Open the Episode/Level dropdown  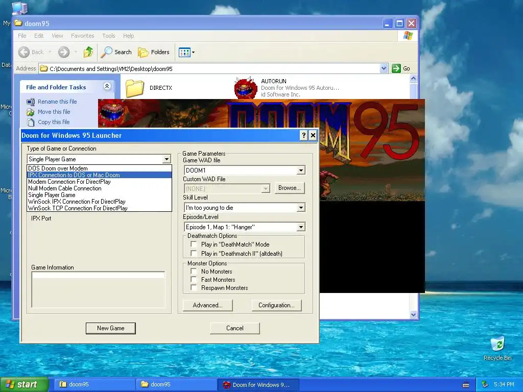(301, 227)
